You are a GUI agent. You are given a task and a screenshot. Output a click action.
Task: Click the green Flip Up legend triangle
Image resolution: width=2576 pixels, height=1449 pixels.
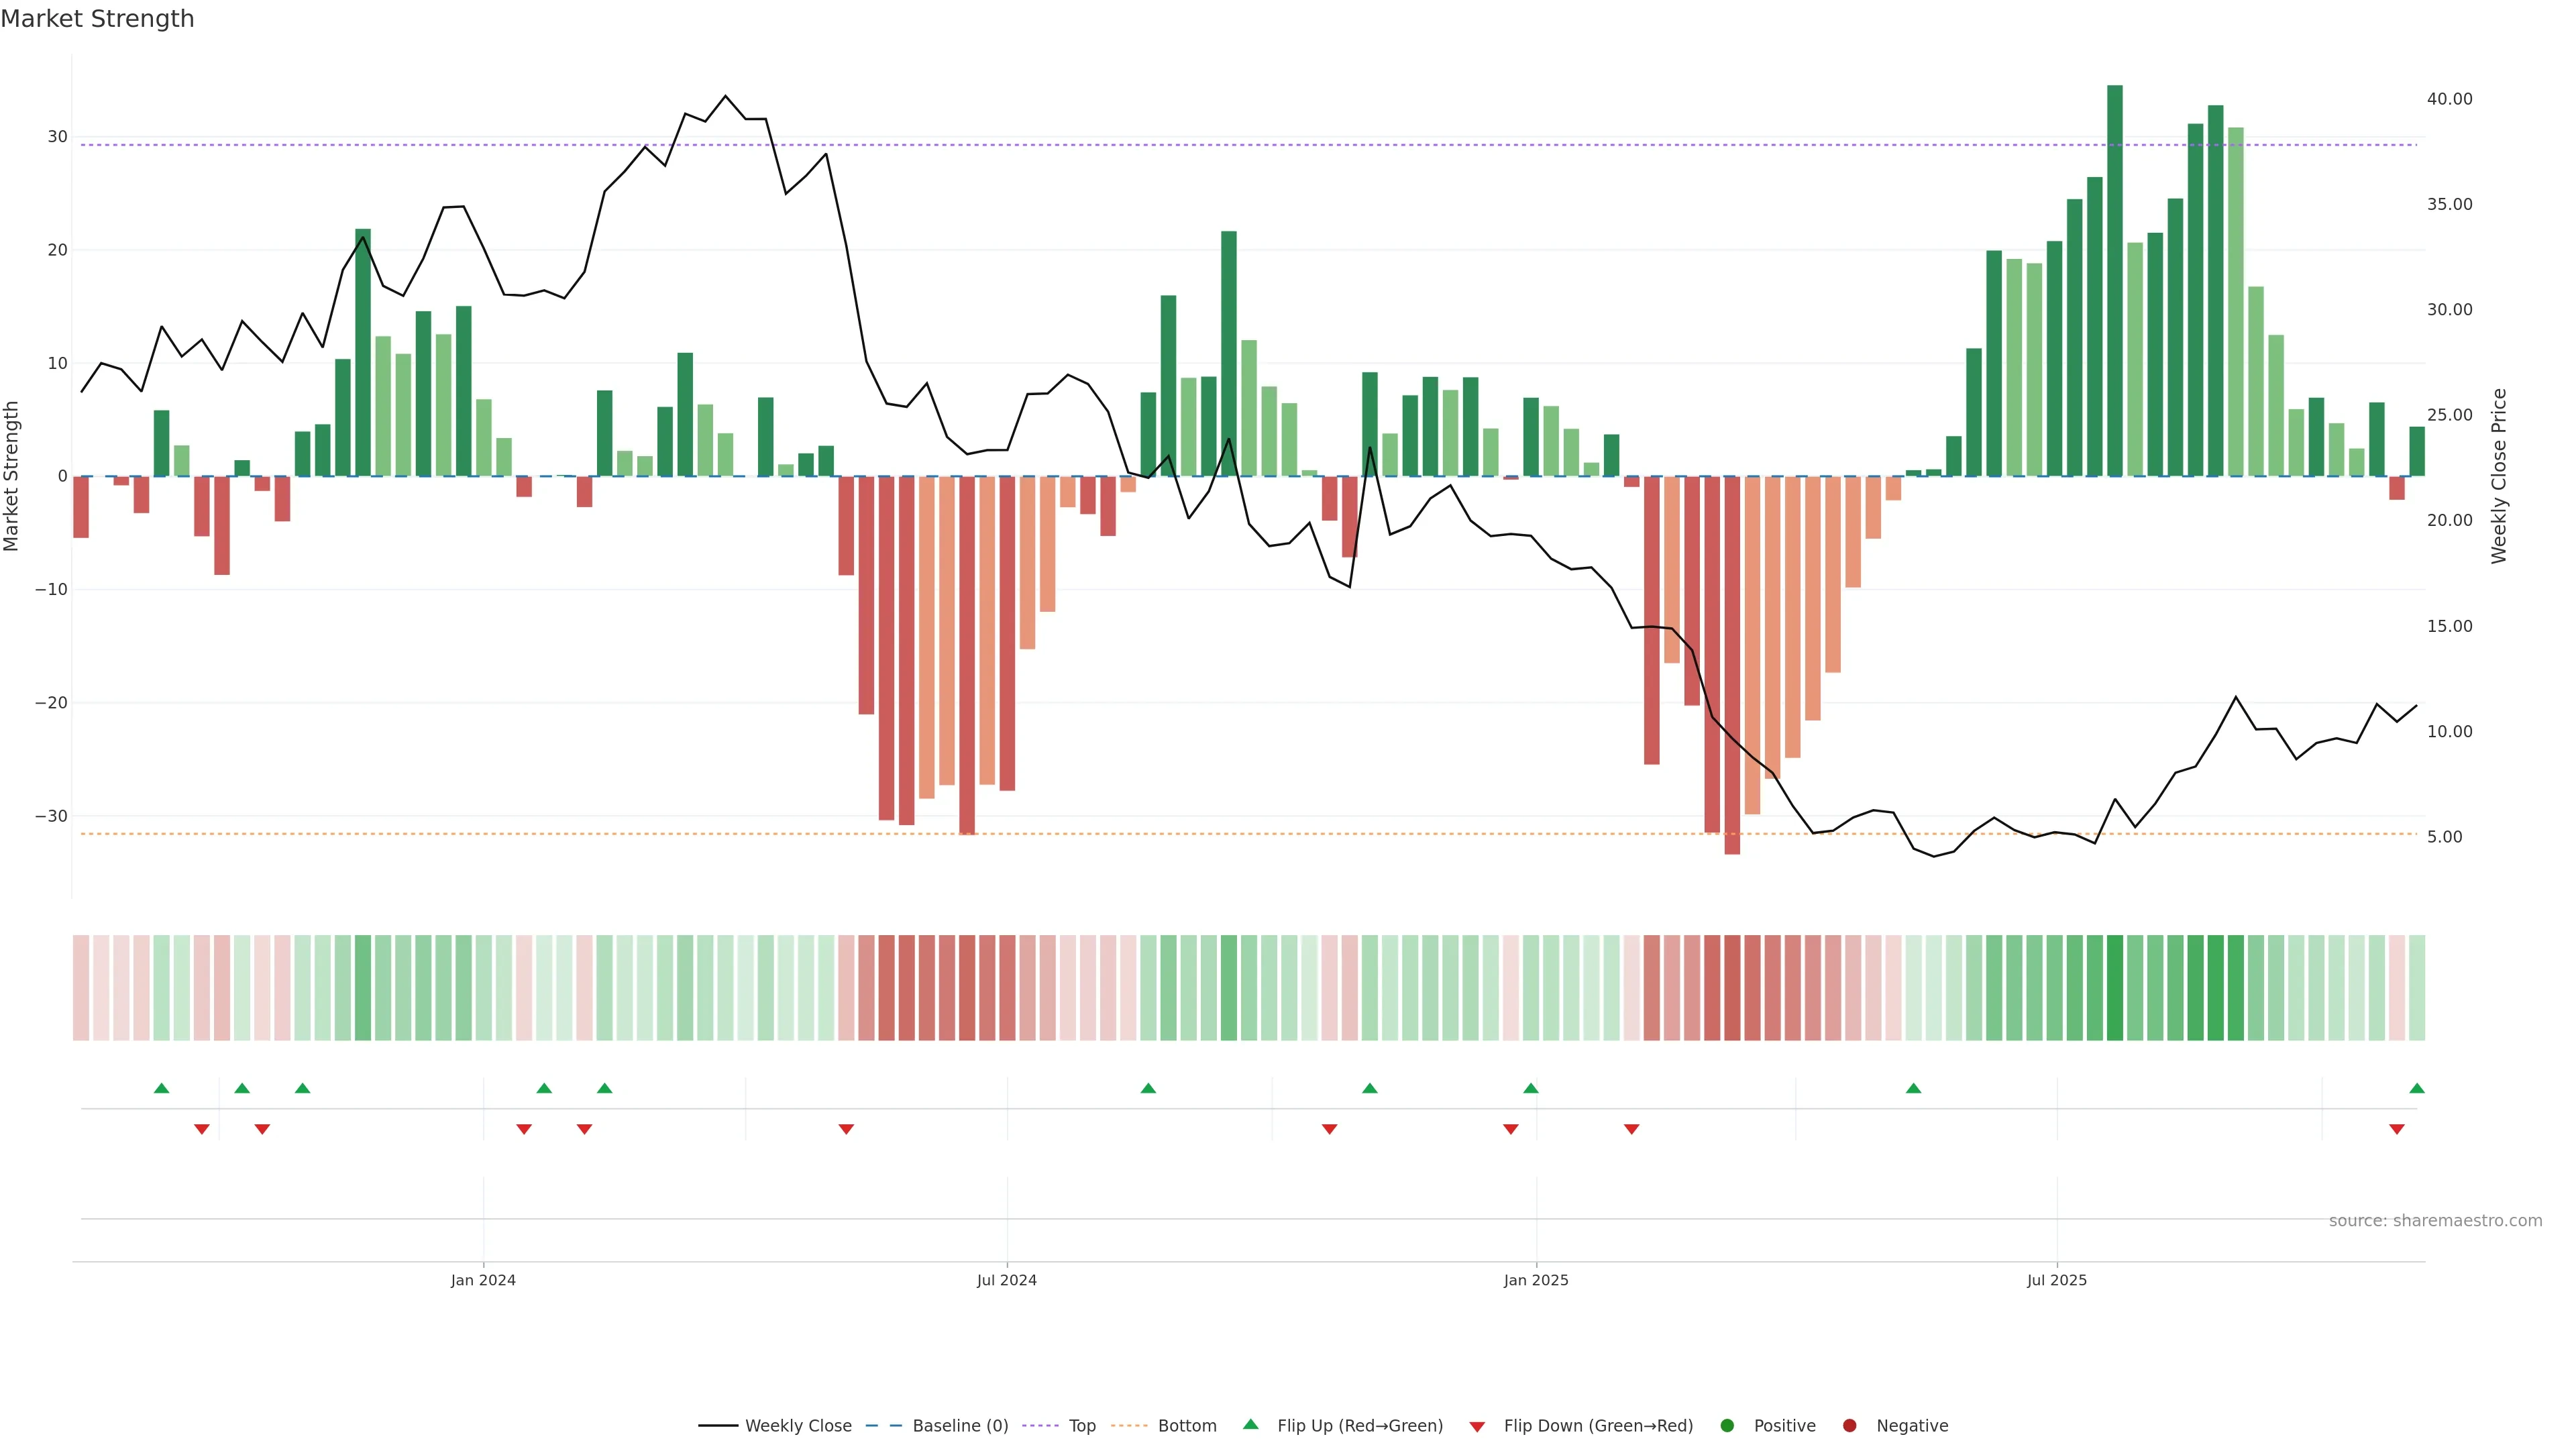click(1250, 1424)
